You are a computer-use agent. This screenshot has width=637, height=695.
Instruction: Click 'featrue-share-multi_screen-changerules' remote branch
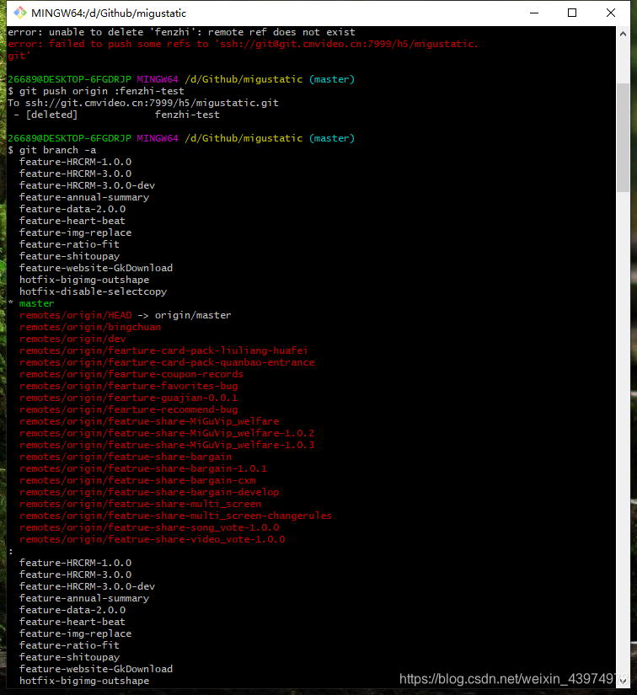click(220, 516)
